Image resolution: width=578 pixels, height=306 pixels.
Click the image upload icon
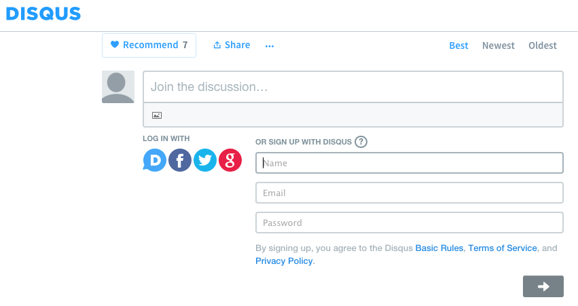click(156, 115)
